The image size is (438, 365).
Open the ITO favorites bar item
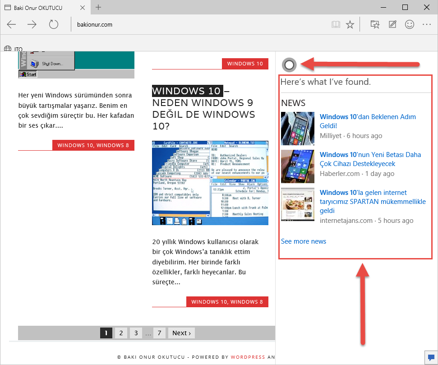coord(14,49)
